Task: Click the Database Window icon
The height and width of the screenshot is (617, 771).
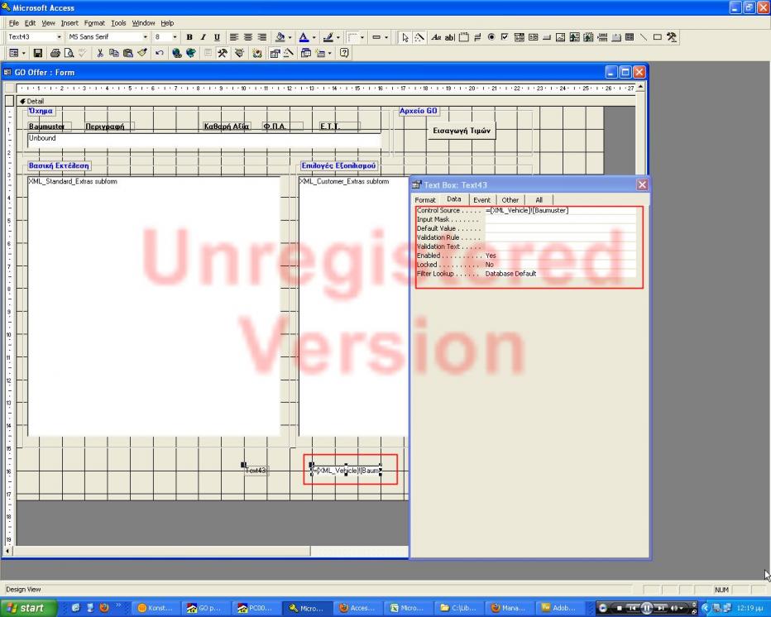Action: pyautogui.click(x=305, y=53)
